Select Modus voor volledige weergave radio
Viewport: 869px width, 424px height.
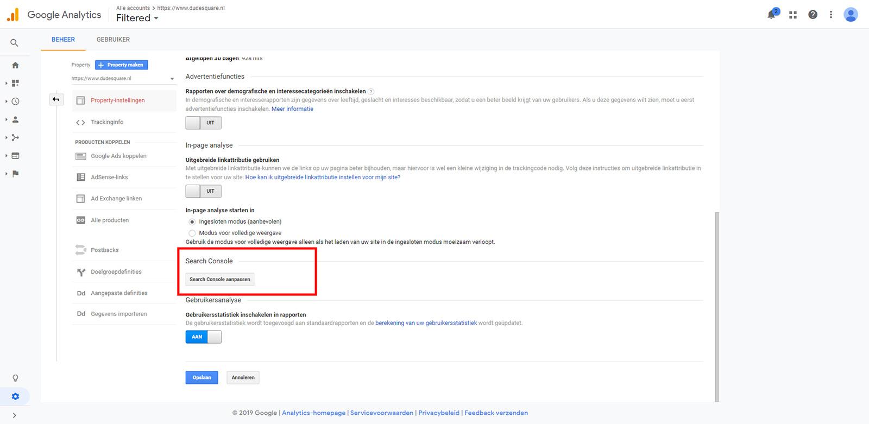click(192, 233)
